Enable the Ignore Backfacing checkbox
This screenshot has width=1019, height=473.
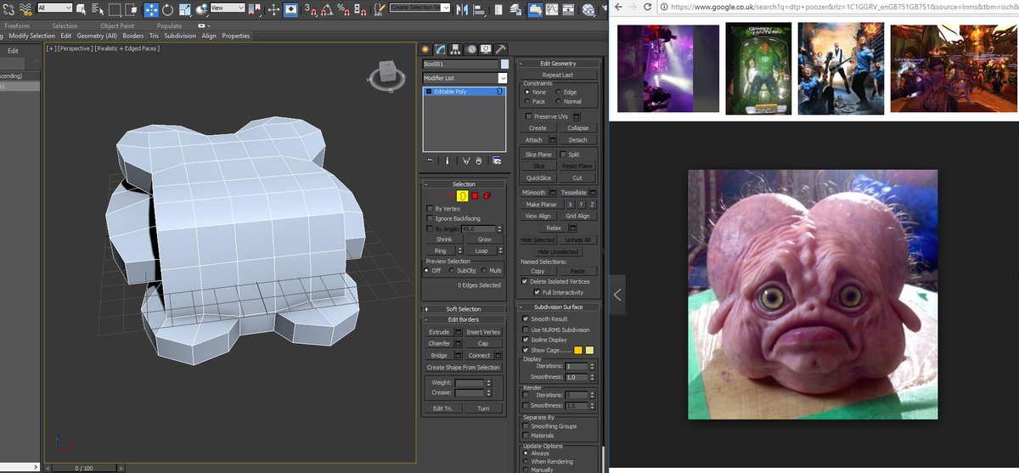pos(430,218)
